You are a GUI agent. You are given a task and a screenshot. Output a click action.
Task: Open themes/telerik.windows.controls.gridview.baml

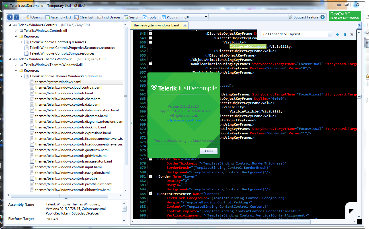[71, 156]
